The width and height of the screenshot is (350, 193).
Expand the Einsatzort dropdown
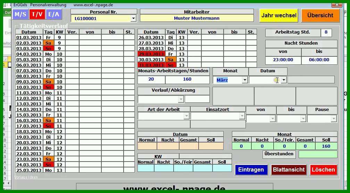click(x=242, y=116)
